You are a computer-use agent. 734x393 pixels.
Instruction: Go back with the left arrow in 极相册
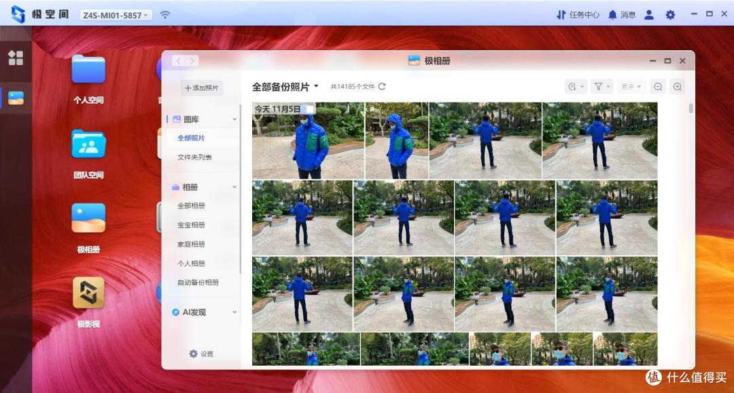point(179,61)
